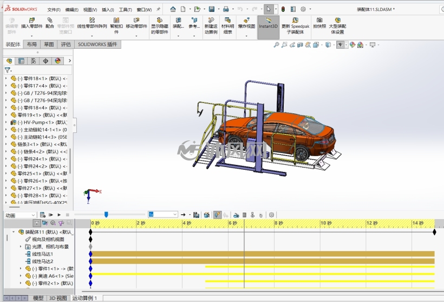Screen dimensions: 444x302
Task: Click 新建运动算例 (New Motion Study)
Action: point(211,25)
